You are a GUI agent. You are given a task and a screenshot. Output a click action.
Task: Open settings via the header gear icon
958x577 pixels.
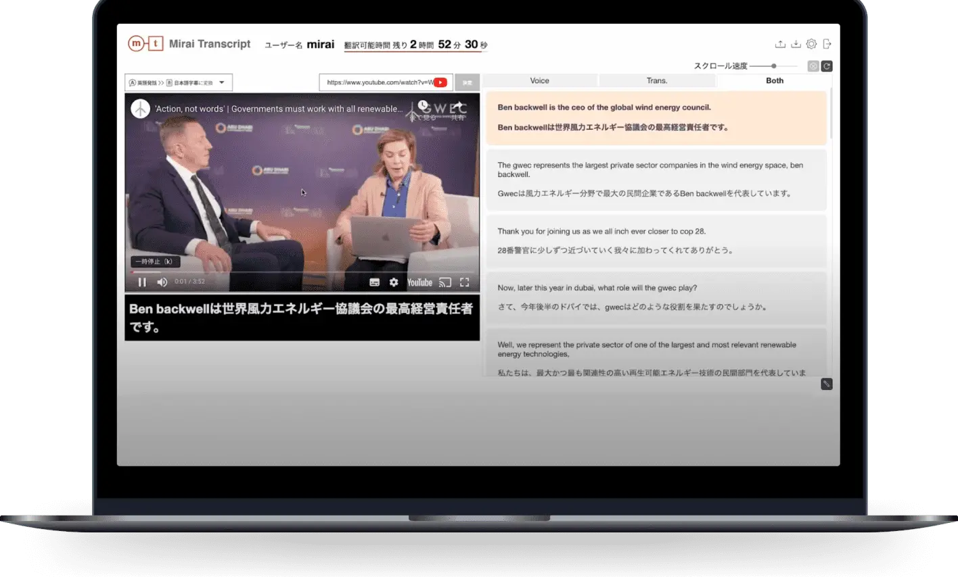(x=811, y=44)
